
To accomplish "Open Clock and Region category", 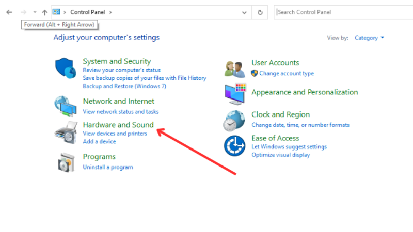I will point(280,114).
